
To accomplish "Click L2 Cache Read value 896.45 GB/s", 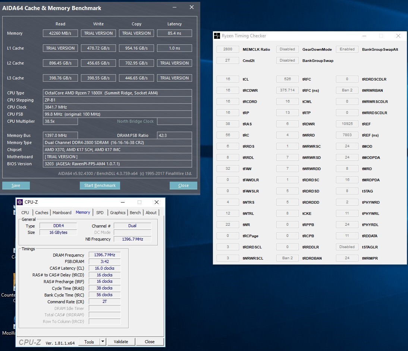I will [x=60, y=63].
